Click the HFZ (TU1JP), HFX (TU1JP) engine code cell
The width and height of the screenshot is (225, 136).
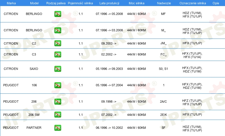(192, 102)
